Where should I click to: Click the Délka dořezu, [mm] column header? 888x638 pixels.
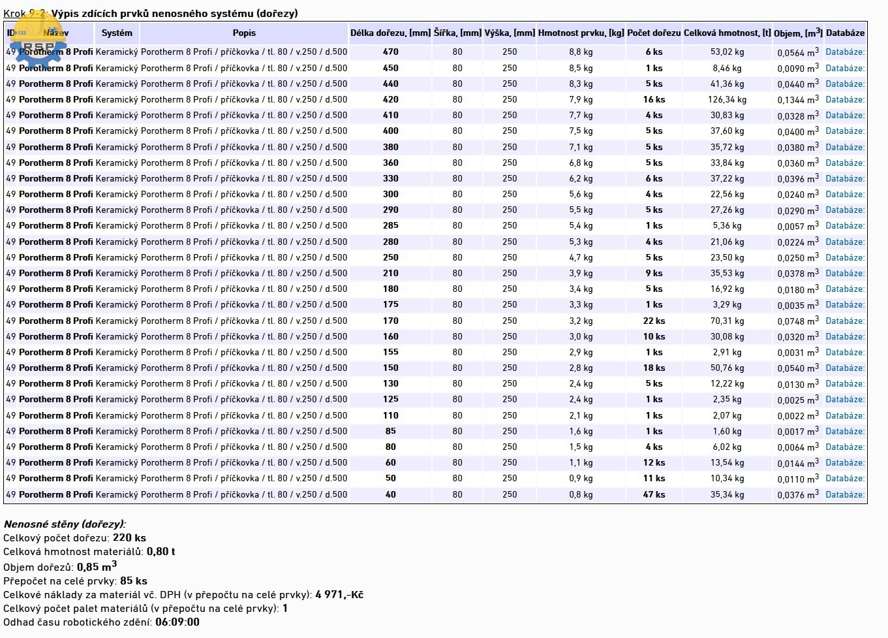(x=390, y=33)
